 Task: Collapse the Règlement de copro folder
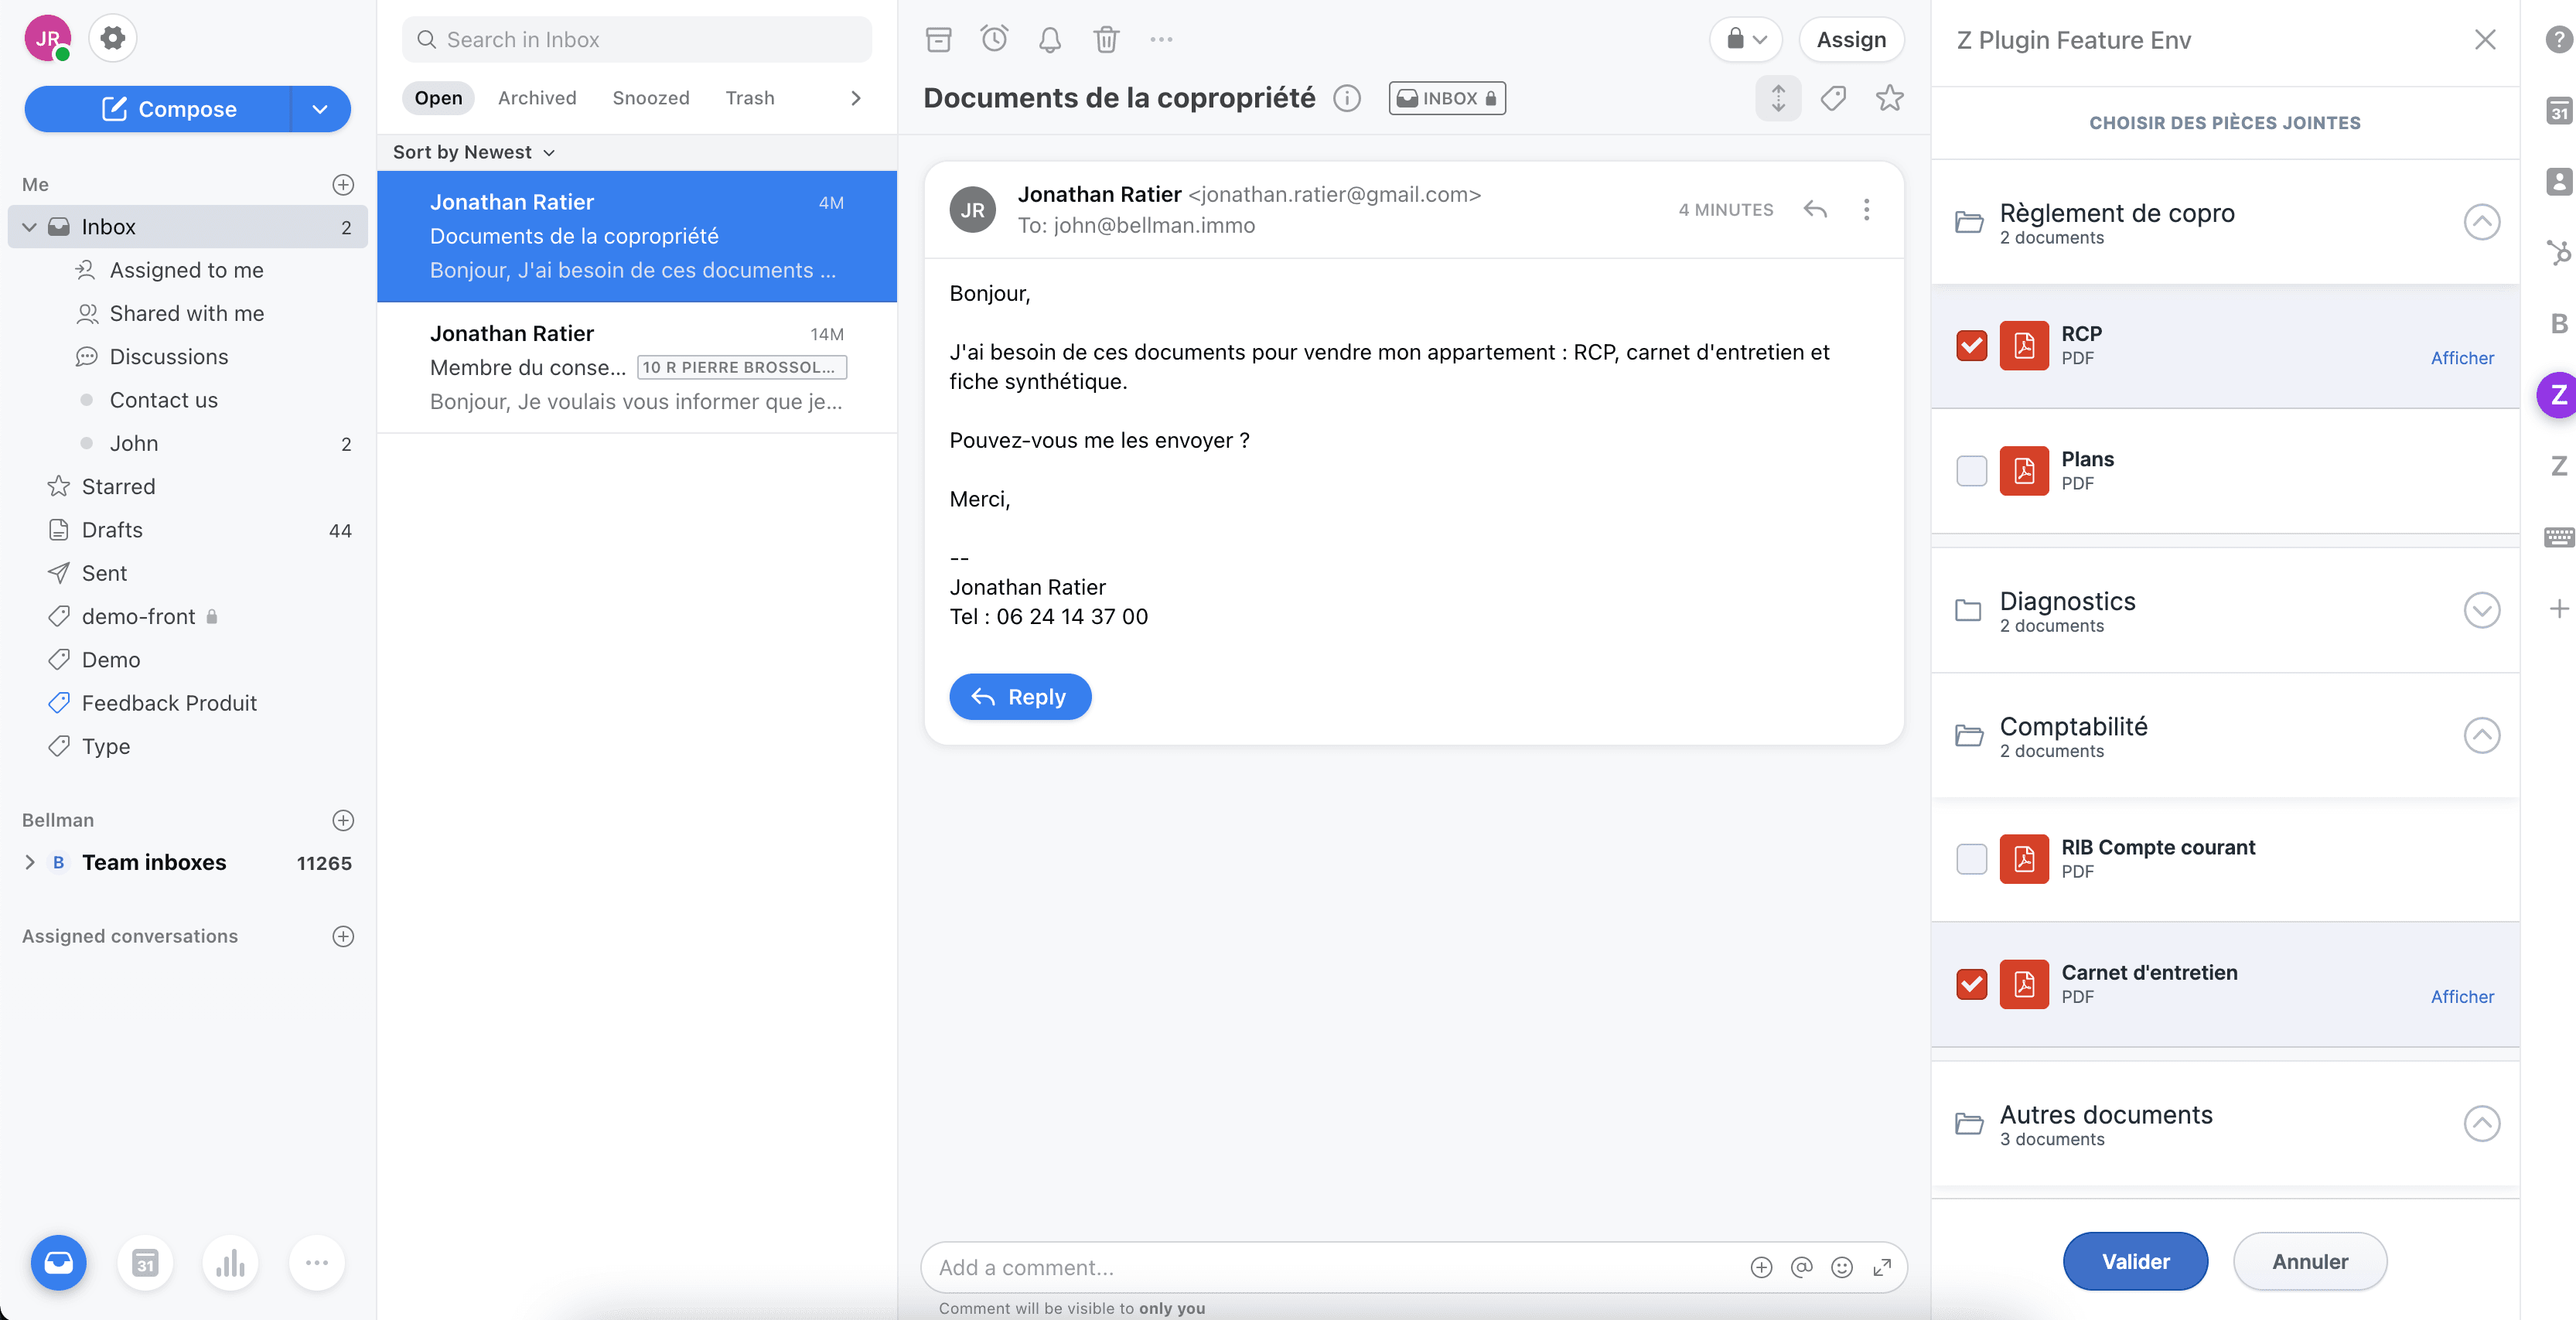[x=2481, y=222]
